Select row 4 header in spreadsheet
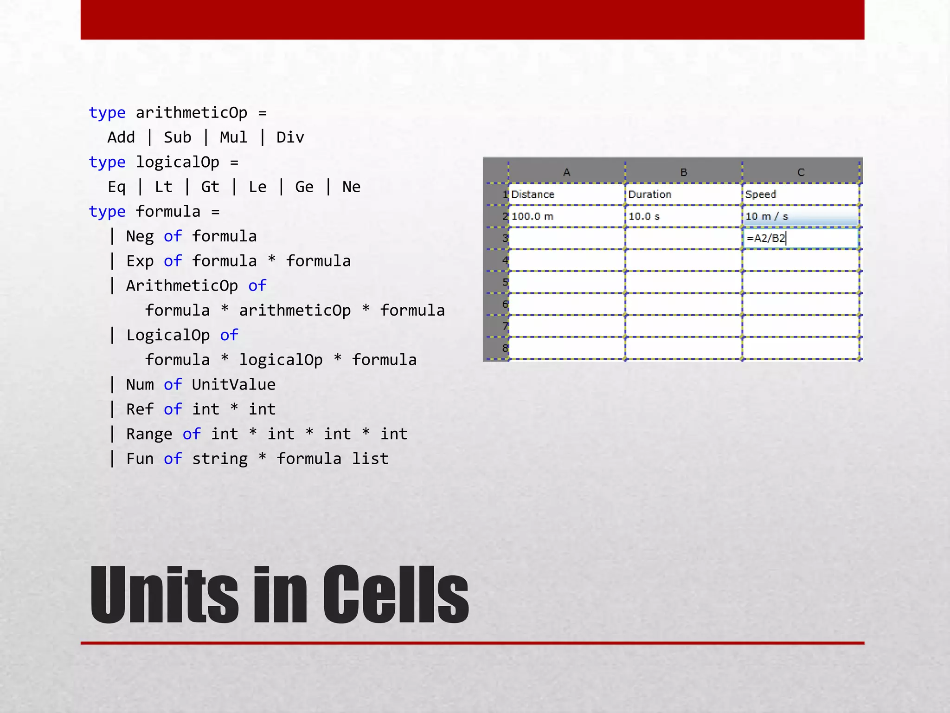The image size is (950, 713). (496, 260)
